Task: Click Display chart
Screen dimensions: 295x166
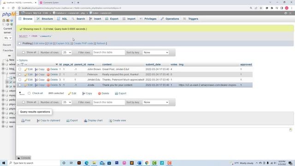Action: coord(93,120)
